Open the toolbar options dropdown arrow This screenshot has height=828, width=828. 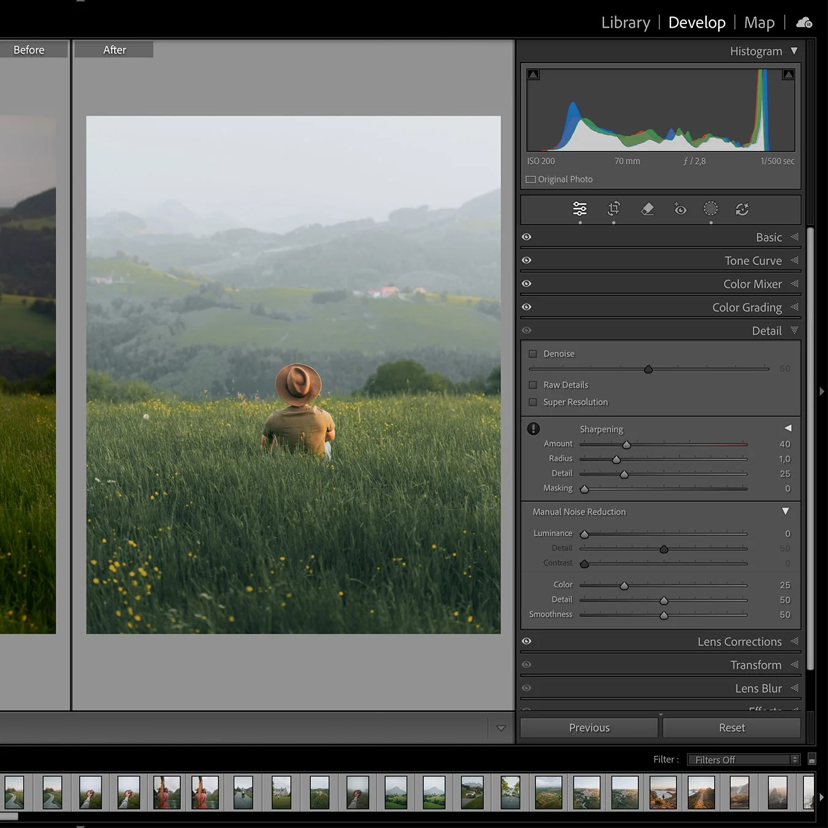click(501, 728)
